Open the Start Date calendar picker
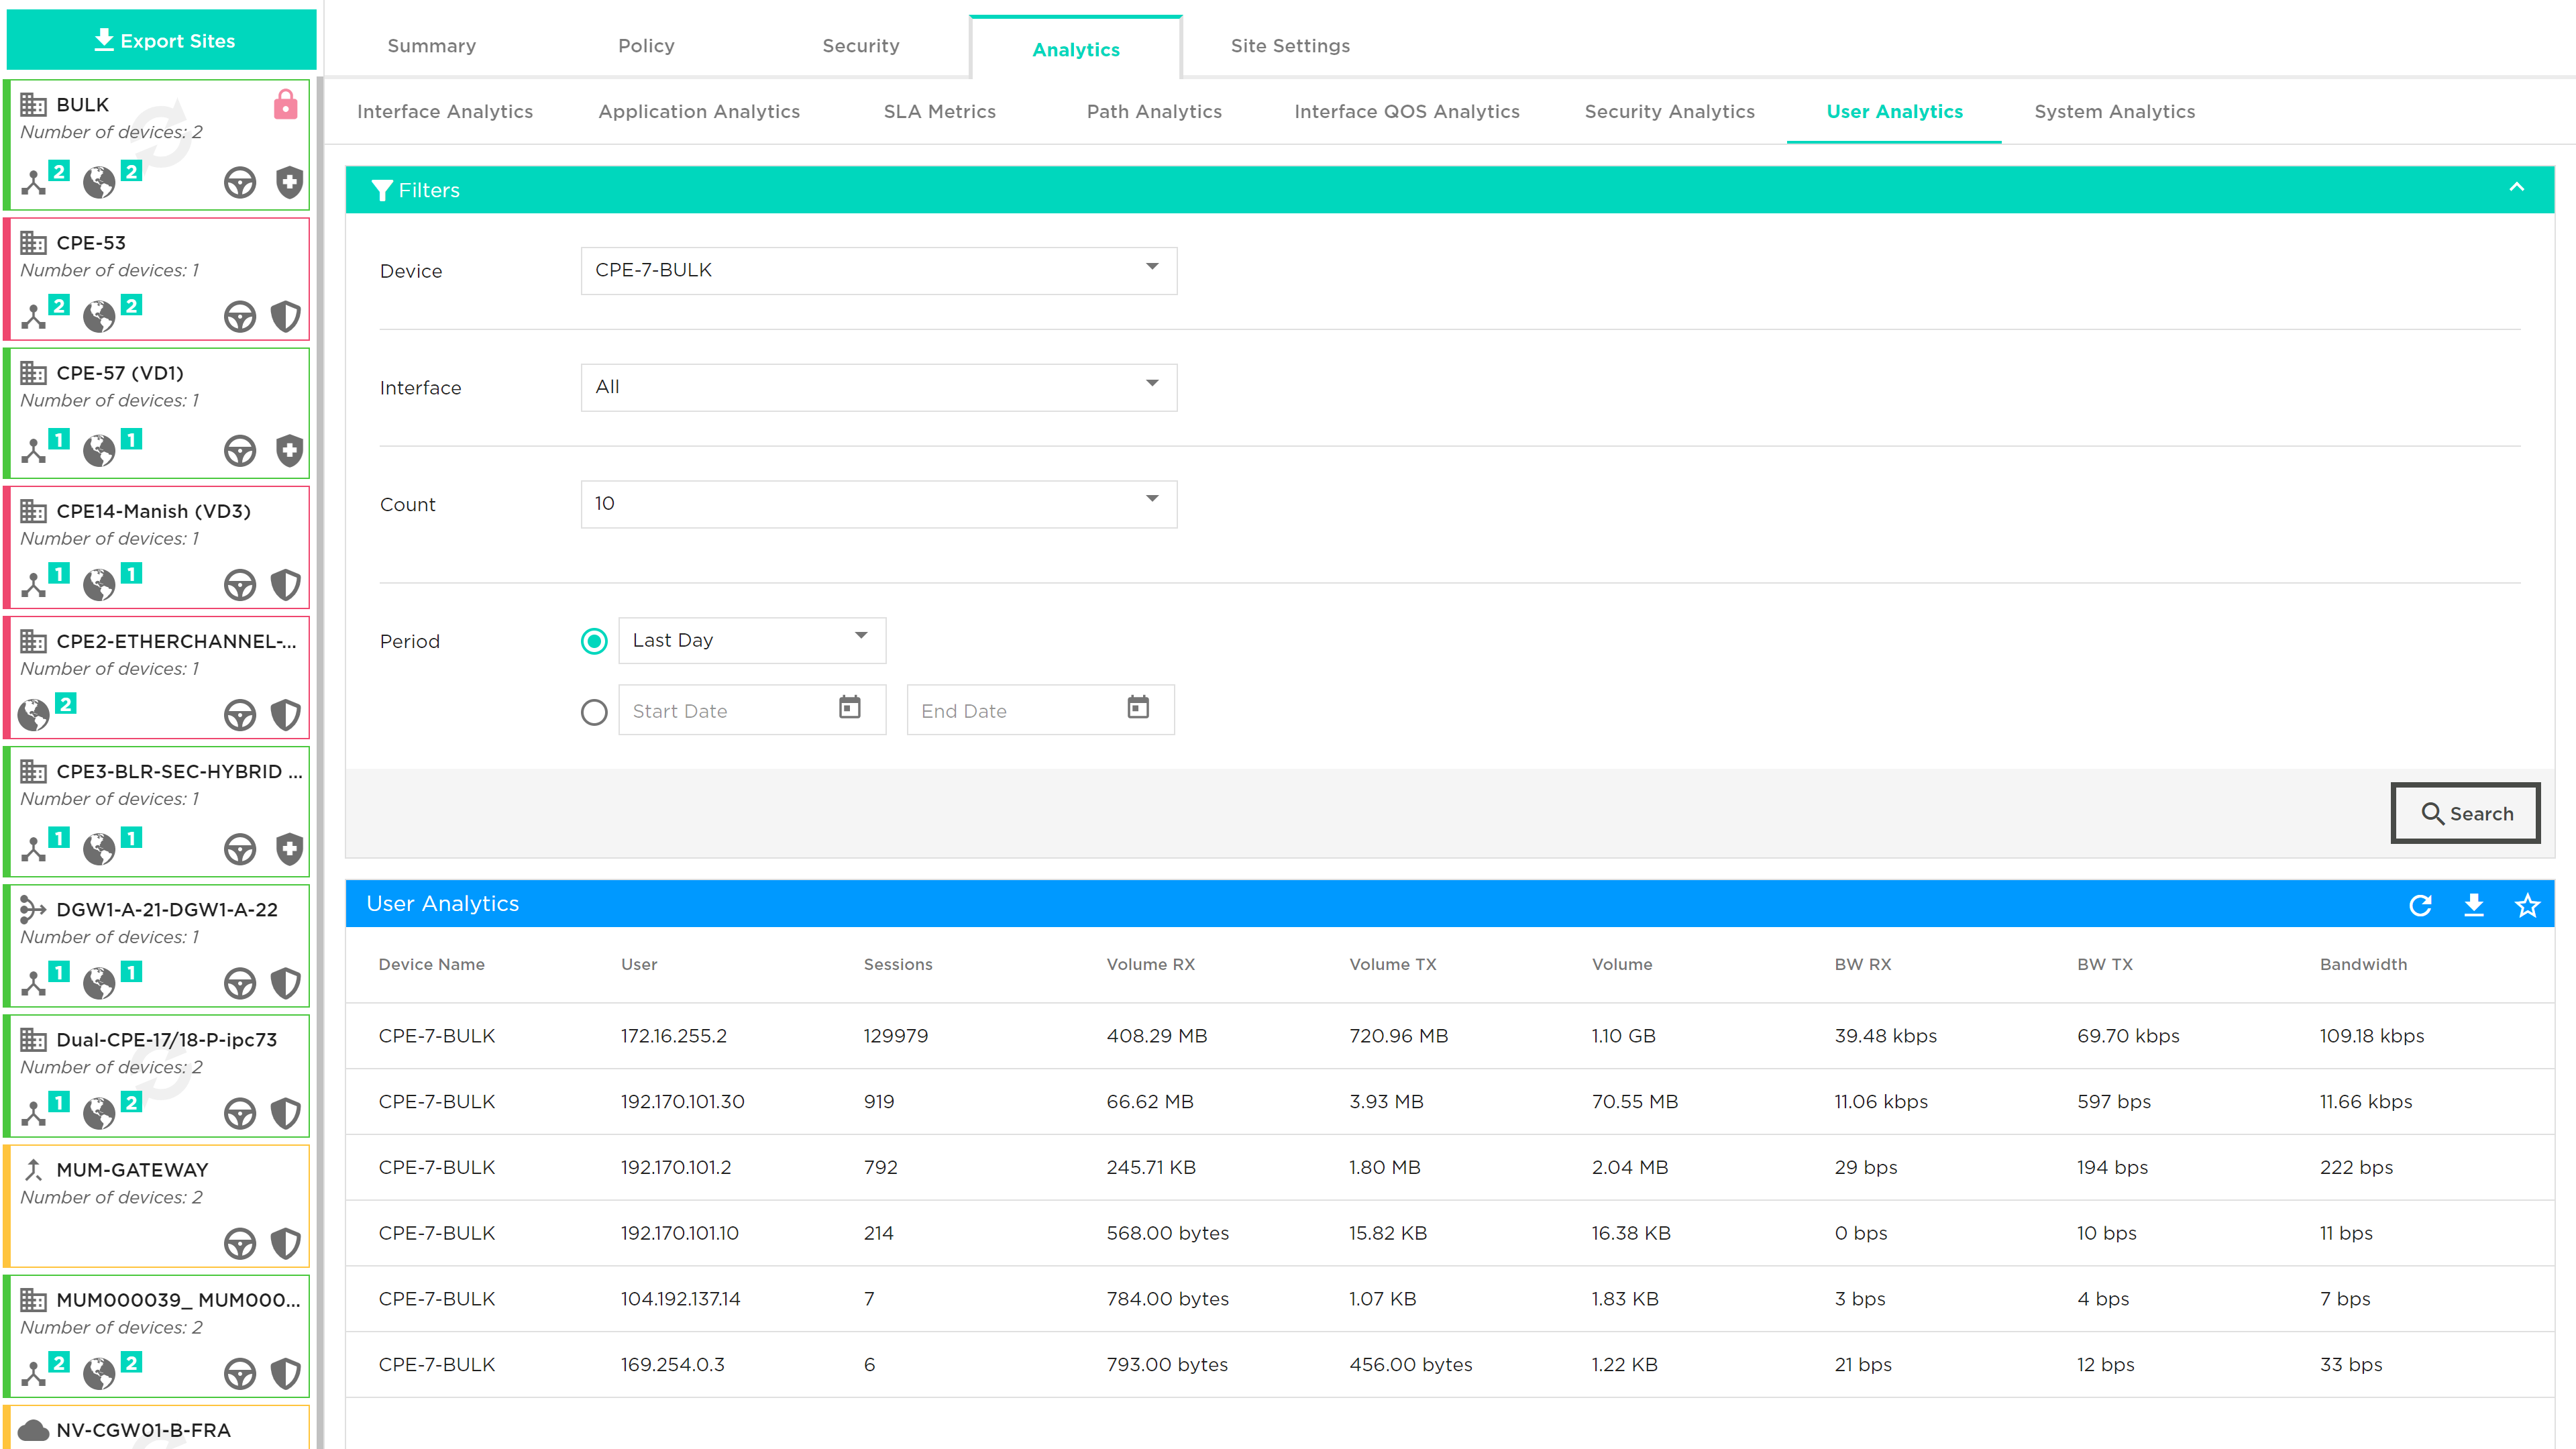Image resolution: width=2576 pixels, height=1449 pixels. pyautogui.click(x=850, y=707)
